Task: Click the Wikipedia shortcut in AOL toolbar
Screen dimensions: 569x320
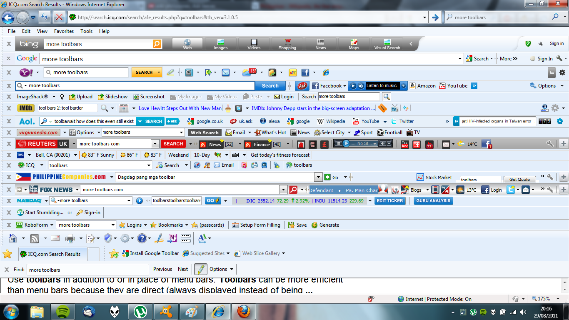Action: 320,121
